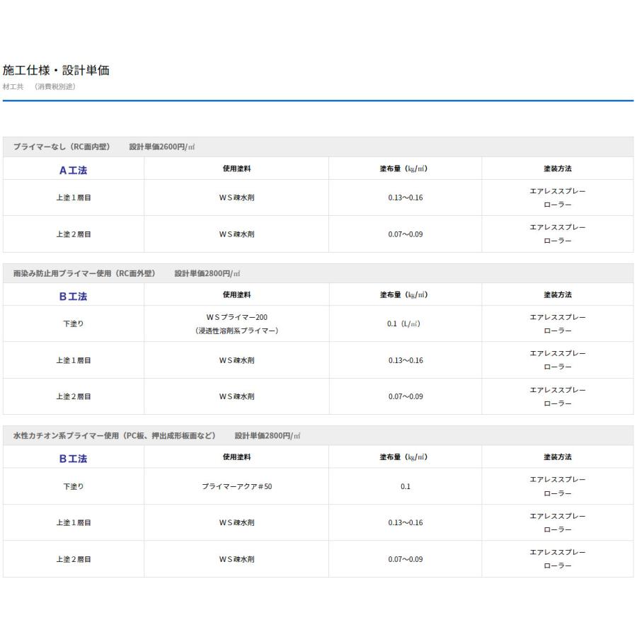Image resolution: width=637 pixels, height=637 pixels.
Task: Click the 雨染み防止用プライマー使用 section header
Action: 84,273
